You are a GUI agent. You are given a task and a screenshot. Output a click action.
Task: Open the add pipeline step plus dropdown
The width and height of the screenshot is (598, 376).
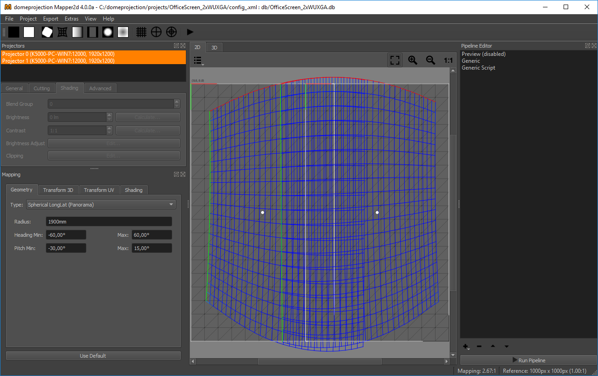click(x=466, y=347)
